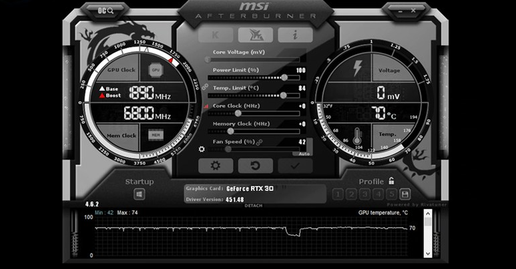Click the GPU chip icon in the clock gauge

tap(156, 70)
